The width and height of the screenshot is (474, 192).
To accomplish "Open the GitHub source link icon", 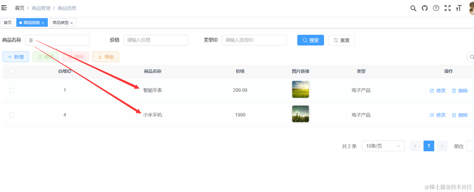I will coord(425,8).
